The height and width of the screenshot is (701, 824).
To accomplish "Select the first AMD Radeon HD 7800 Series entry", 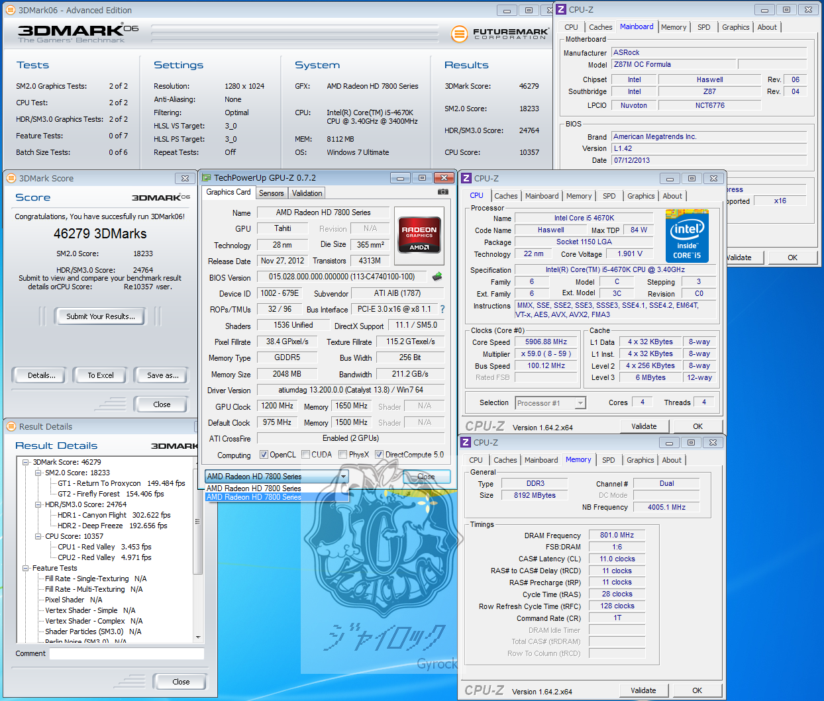I will 277,489.
